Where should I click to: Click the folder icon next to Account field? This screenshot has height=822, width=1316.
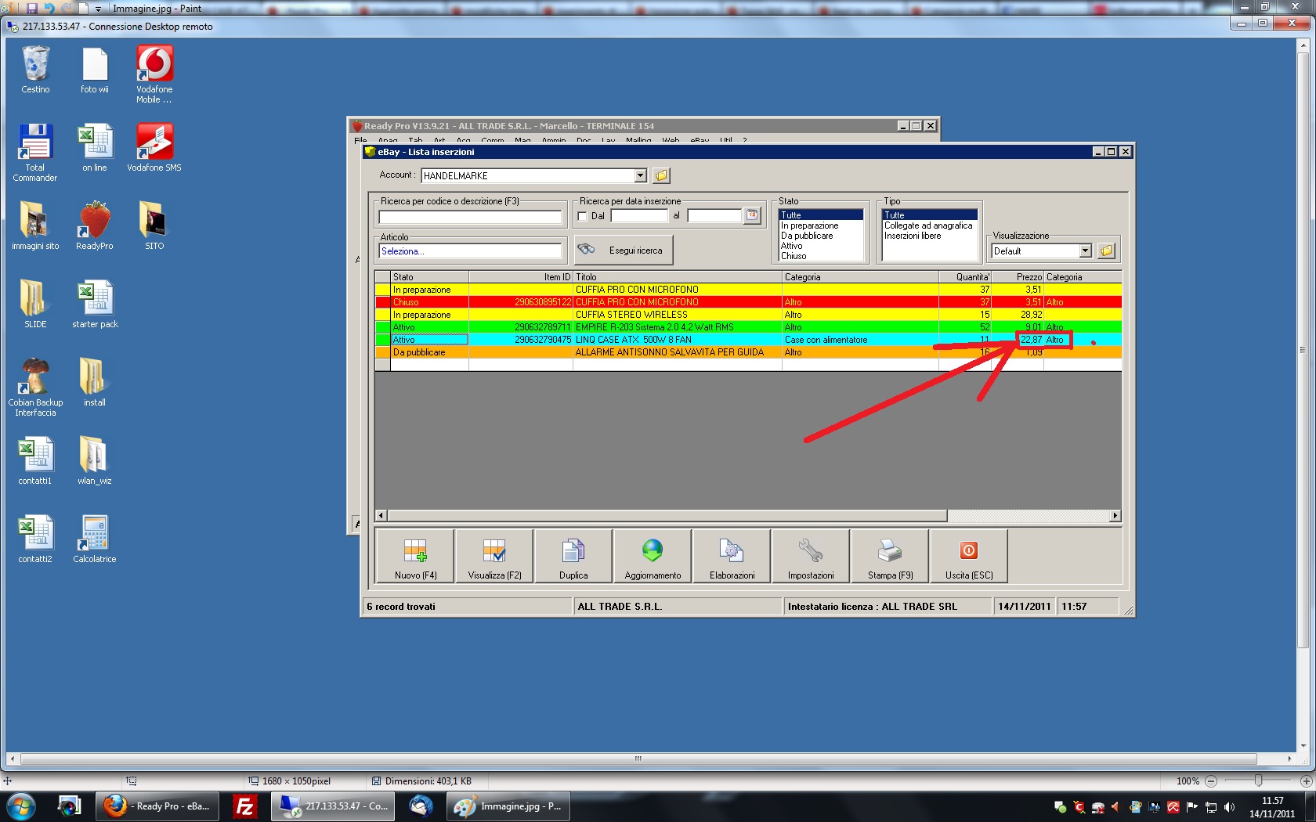click(661, 175)
